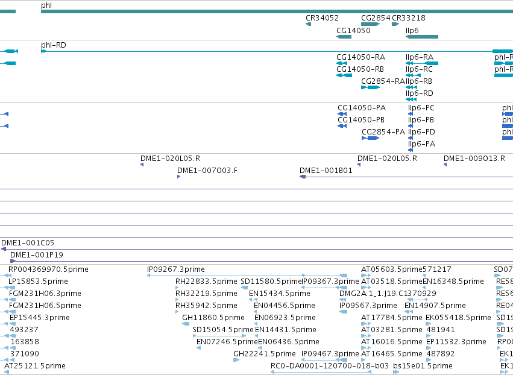Viewport: 513px width, 375px height.
Task: Select the CG14050-RA transcript label
Action: 360,57
